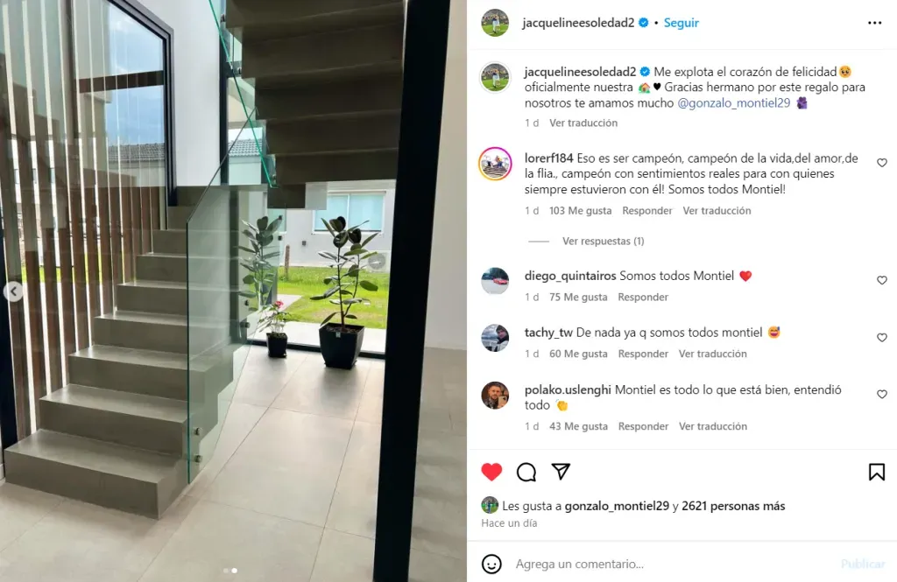Expand Ver respuestas (1) replies
897x582 pixels.
click(x=603, y=242)
